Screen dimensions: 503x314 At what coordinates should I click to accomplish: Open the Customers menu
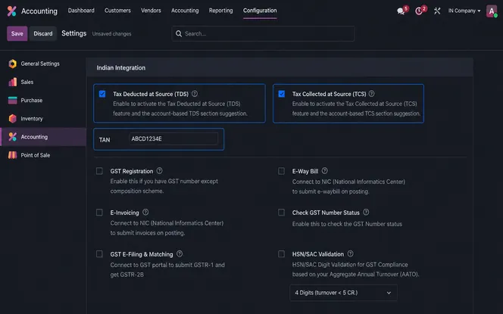point(117,11)
